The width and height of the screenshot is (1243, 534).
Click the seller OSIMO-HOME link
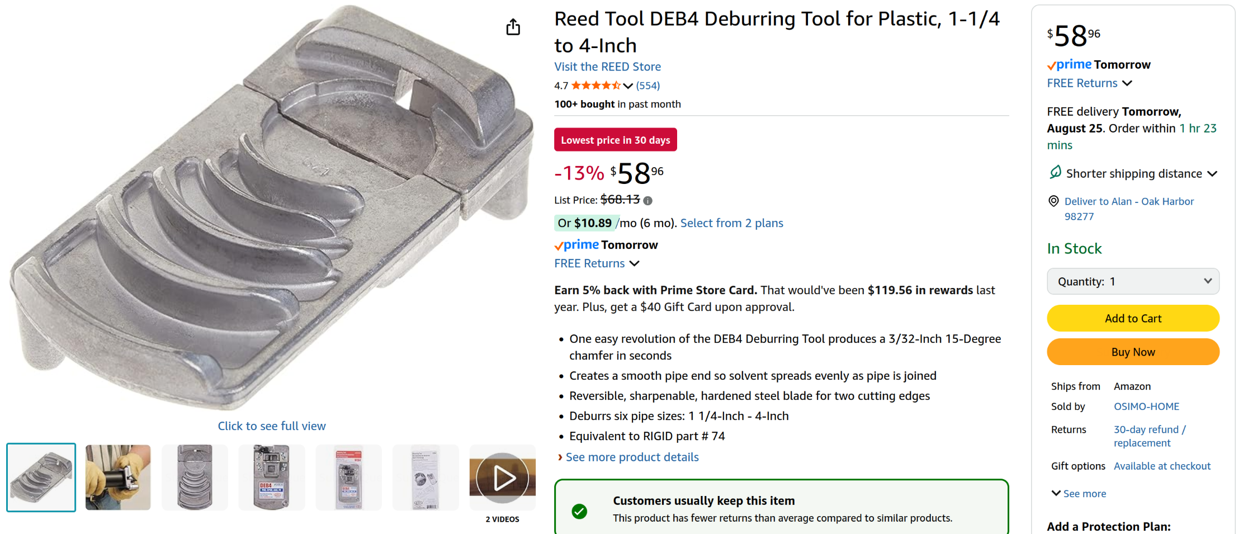[x=1146, y=406]
